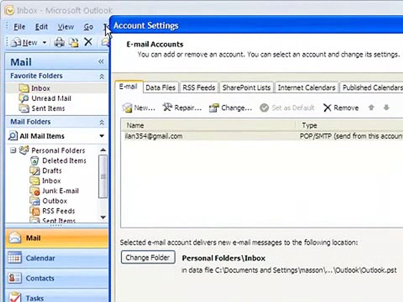Open the Deleted Items folder
This screenshot has width=403, height=302.
[x=64, y=161]
